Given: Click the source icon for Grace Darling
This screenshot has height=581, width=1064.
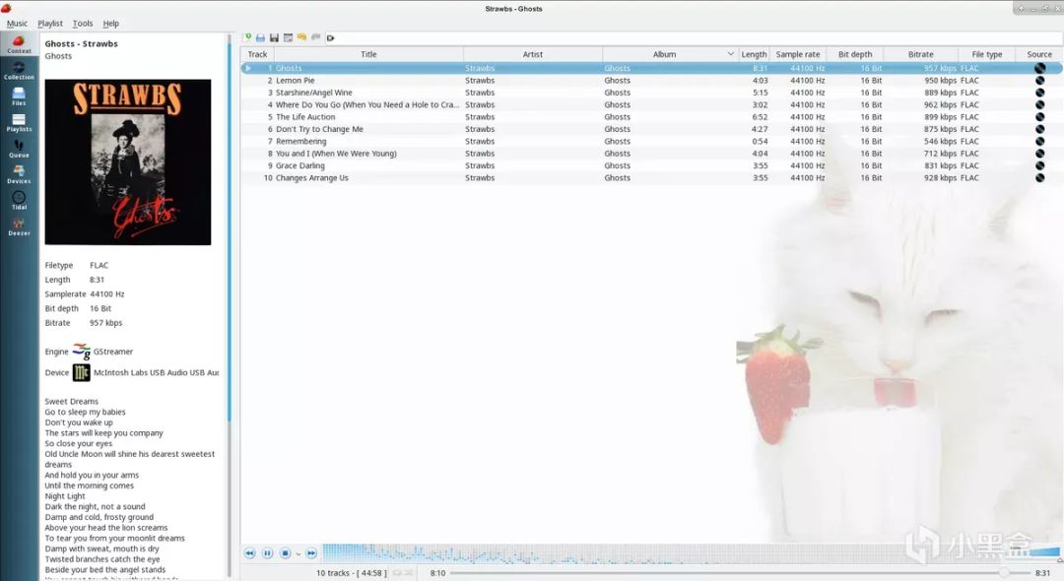Looking at the screenshot, I should (1039, 165).
